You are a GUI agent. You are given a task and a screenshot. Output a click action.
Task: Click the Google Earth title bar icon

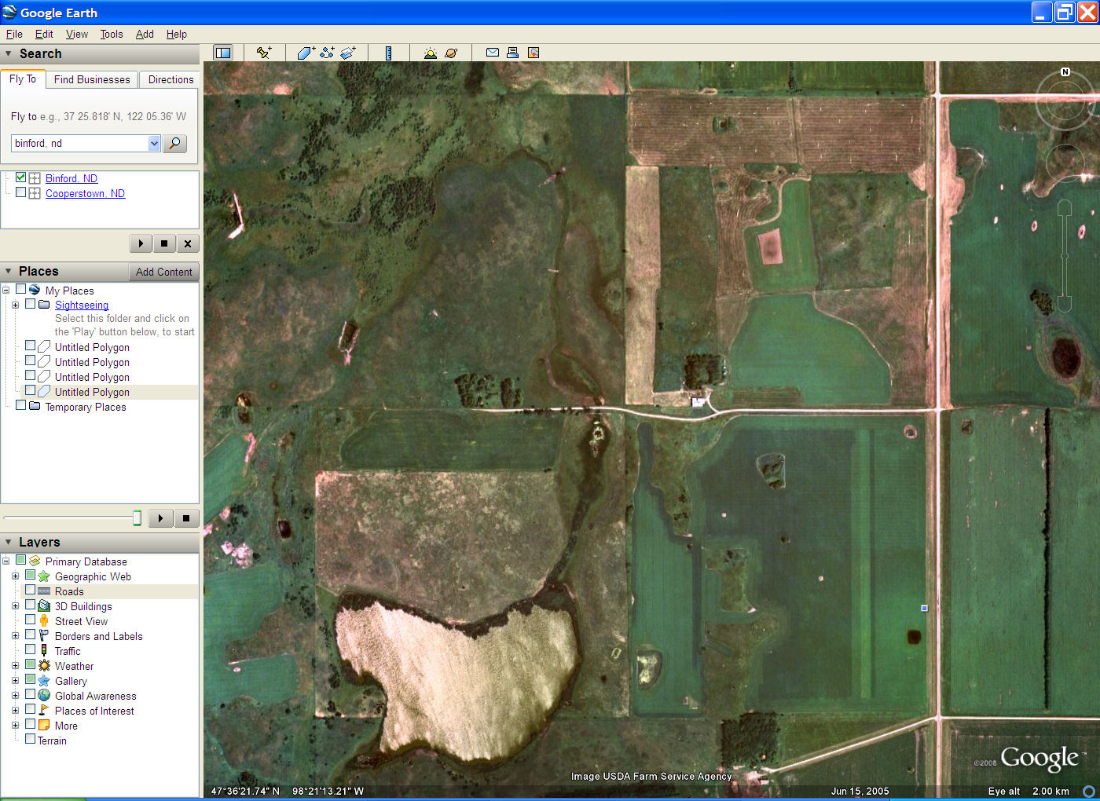[9, 12]
